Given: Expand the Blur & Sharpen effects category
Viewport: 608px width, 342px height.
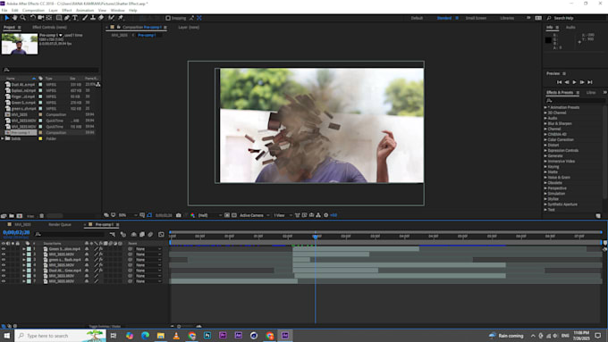Looking at the screenshot, I should click(x=545, y=123).
